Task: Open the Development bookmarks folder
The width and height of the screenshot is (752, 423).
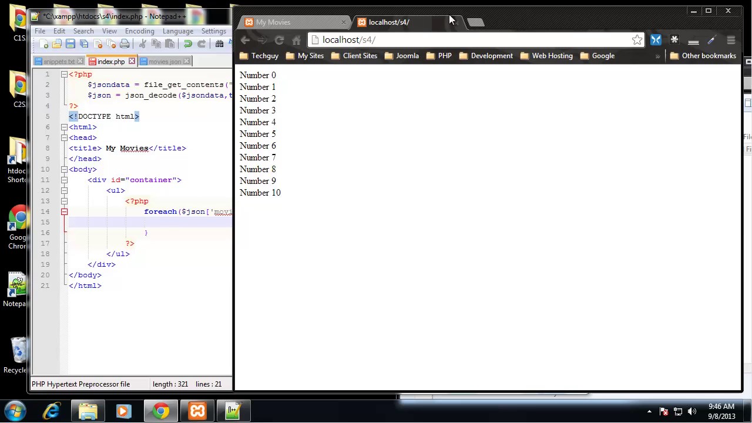Action: [485, 56]
